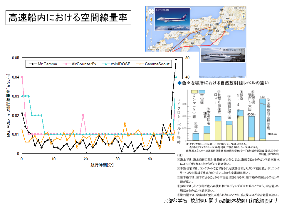Screen dimensions: 282x211
Task: Click the map pan direction control
Action: pos(151,12)
